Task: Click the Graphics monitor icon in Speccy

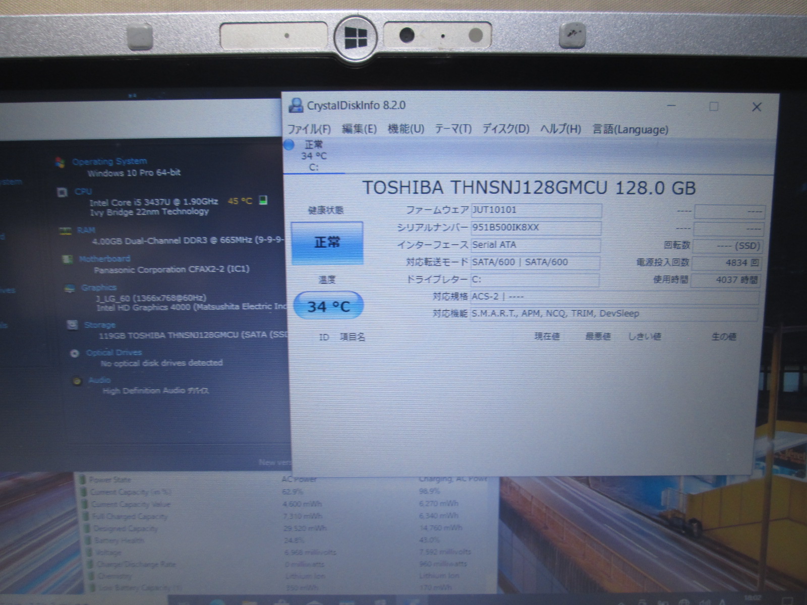Action: coord(70,288)
